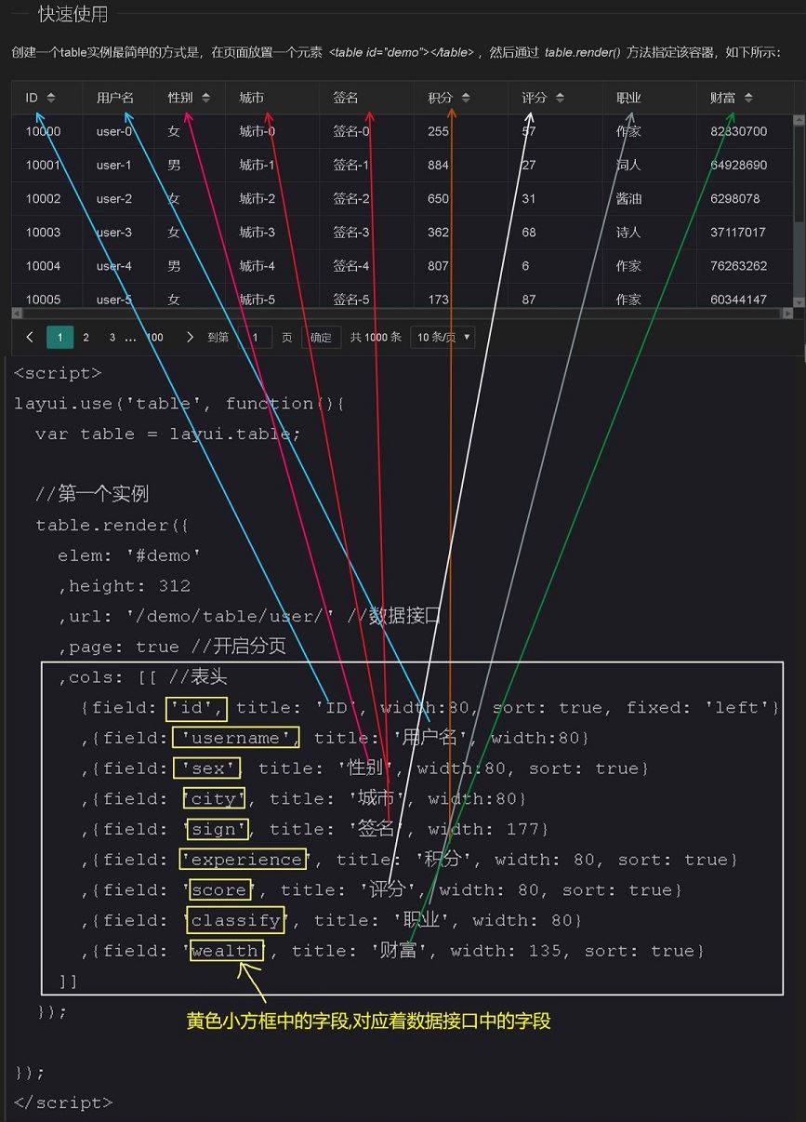
Task: Click descending sort caret on 性别 column
Action: (x=206, y=100)
